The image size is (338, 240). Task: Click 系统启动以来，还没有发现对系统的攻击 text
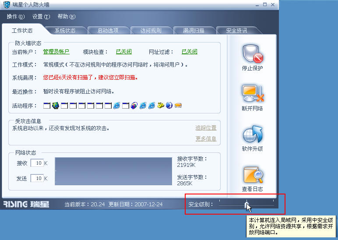[60, 128]
